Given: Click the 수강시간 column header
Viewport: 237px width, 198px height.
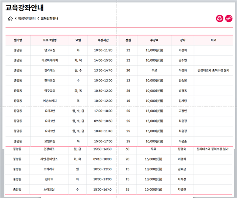Looking at the screenshot, I should [x=103, y=40].
